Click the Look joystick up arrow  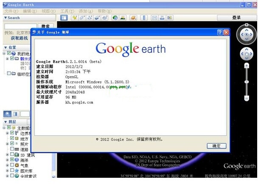click(247, 30)
